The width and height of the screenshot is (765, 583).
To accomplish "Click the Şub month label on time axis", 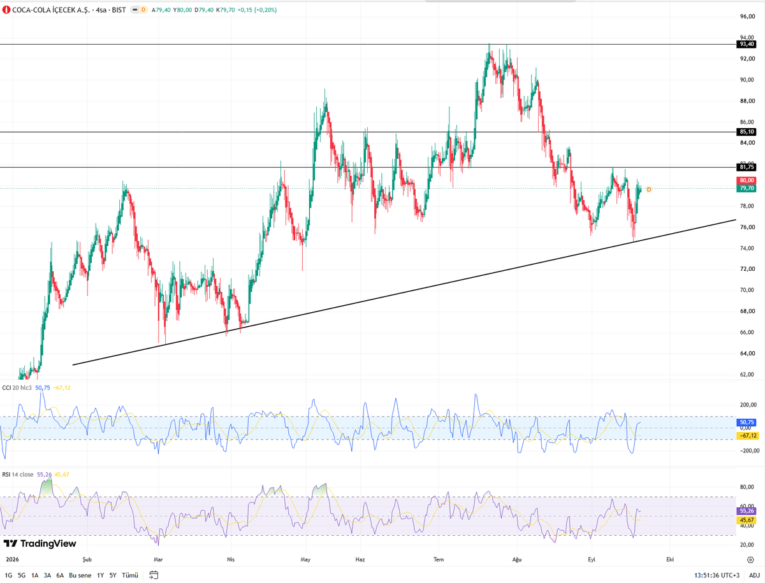I will (x=87, y=559).
